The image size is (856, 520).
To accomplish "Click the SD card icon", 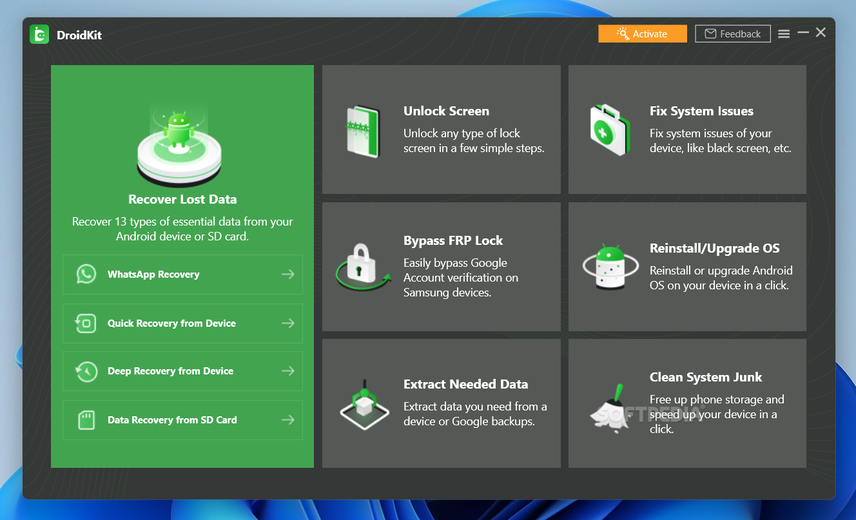I will pos(86,420).
